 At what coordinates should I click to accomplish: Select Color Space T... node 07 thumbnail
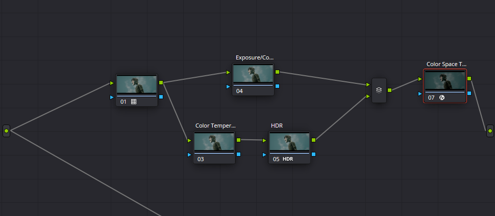(x=445, y=80)
